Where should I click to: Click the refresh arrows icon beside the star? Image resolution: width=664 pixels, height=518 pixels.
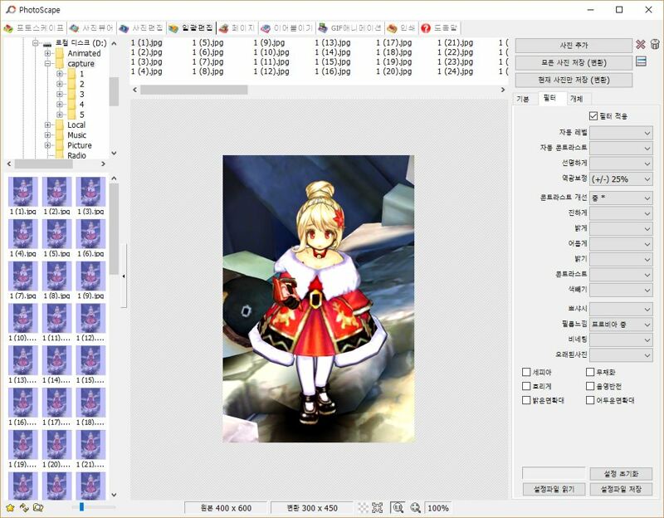pos(24,507)
